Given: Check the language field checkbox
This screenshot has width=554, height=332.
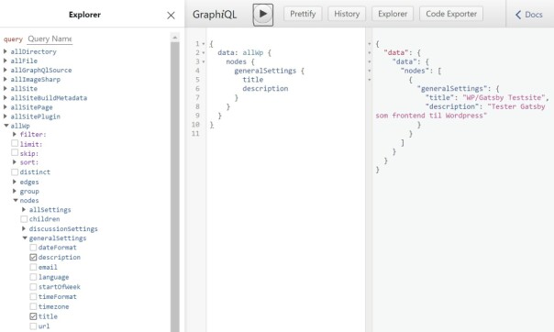Looking at the screenshot, I should (x=33, y=277).
